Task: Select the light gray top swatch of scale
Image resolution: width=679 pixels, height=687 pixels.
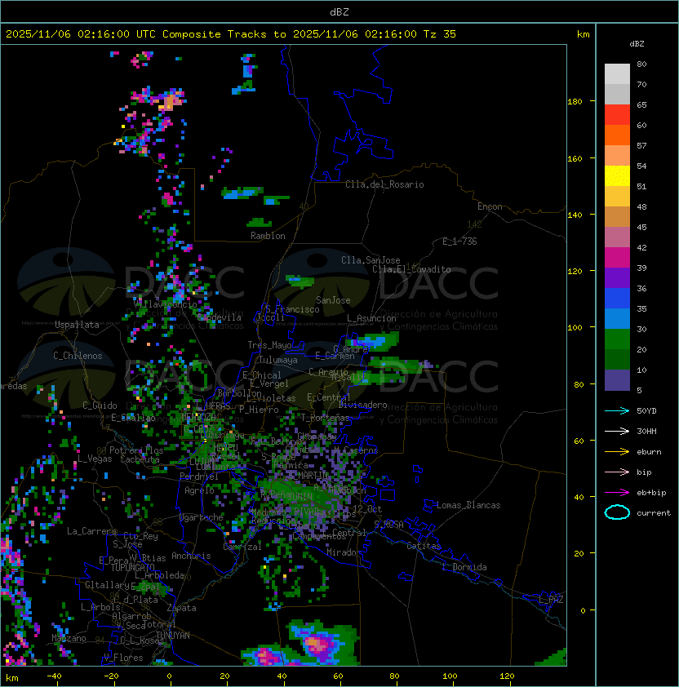Action: 617,74
